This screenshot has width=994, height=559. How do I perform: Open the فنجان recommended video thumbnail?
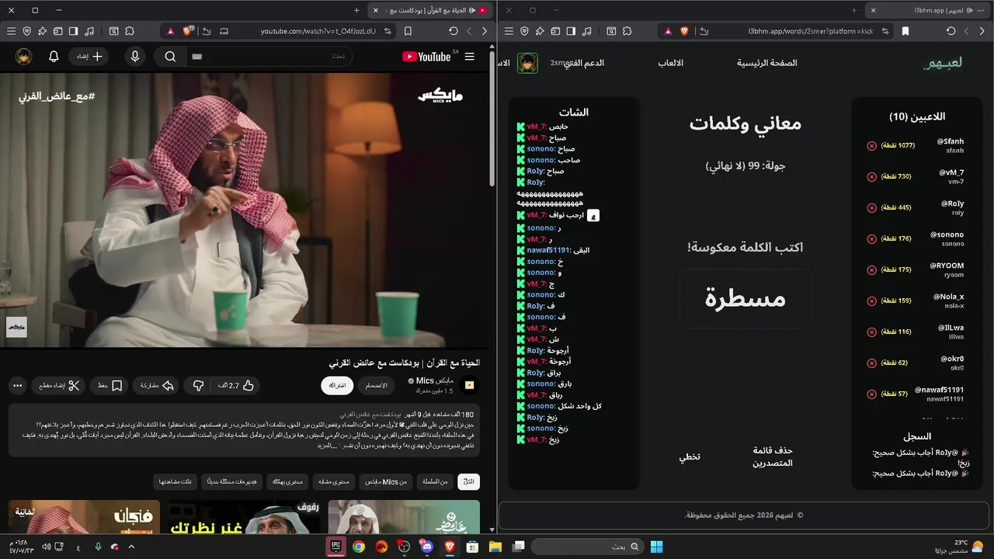(84, 517)
